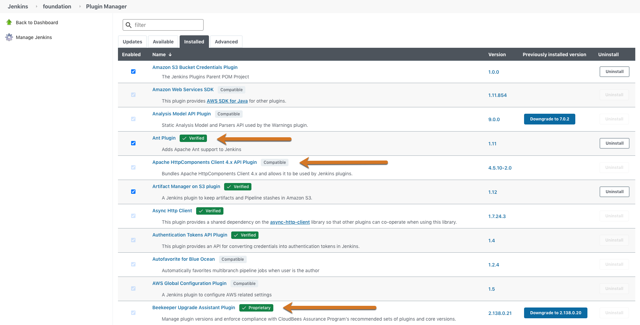Screen dimensions: 640x325
Task: Click the green Back to Dashboard arrow icon
Action: (x=9, y=22)
